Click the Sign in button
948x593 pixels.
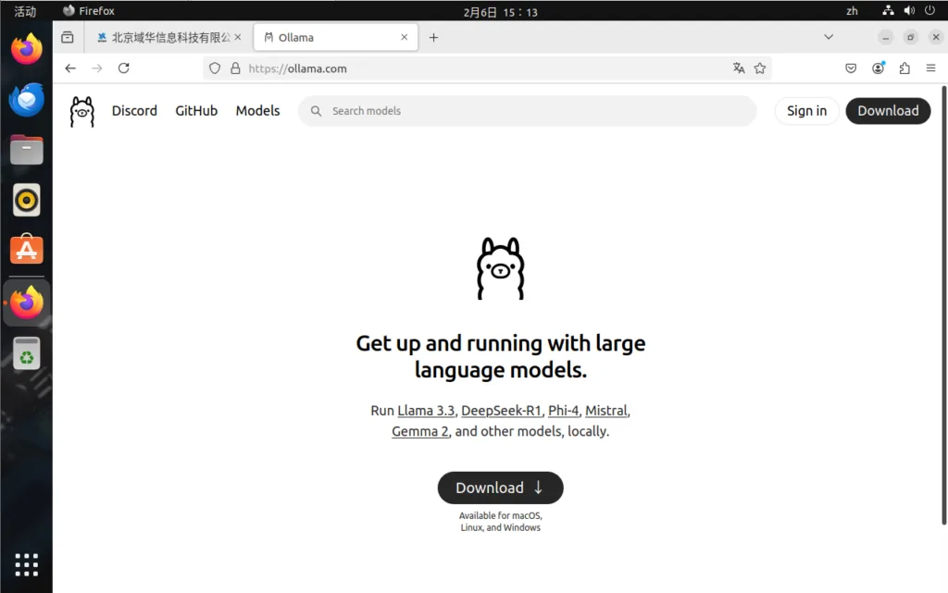(806, 111)
